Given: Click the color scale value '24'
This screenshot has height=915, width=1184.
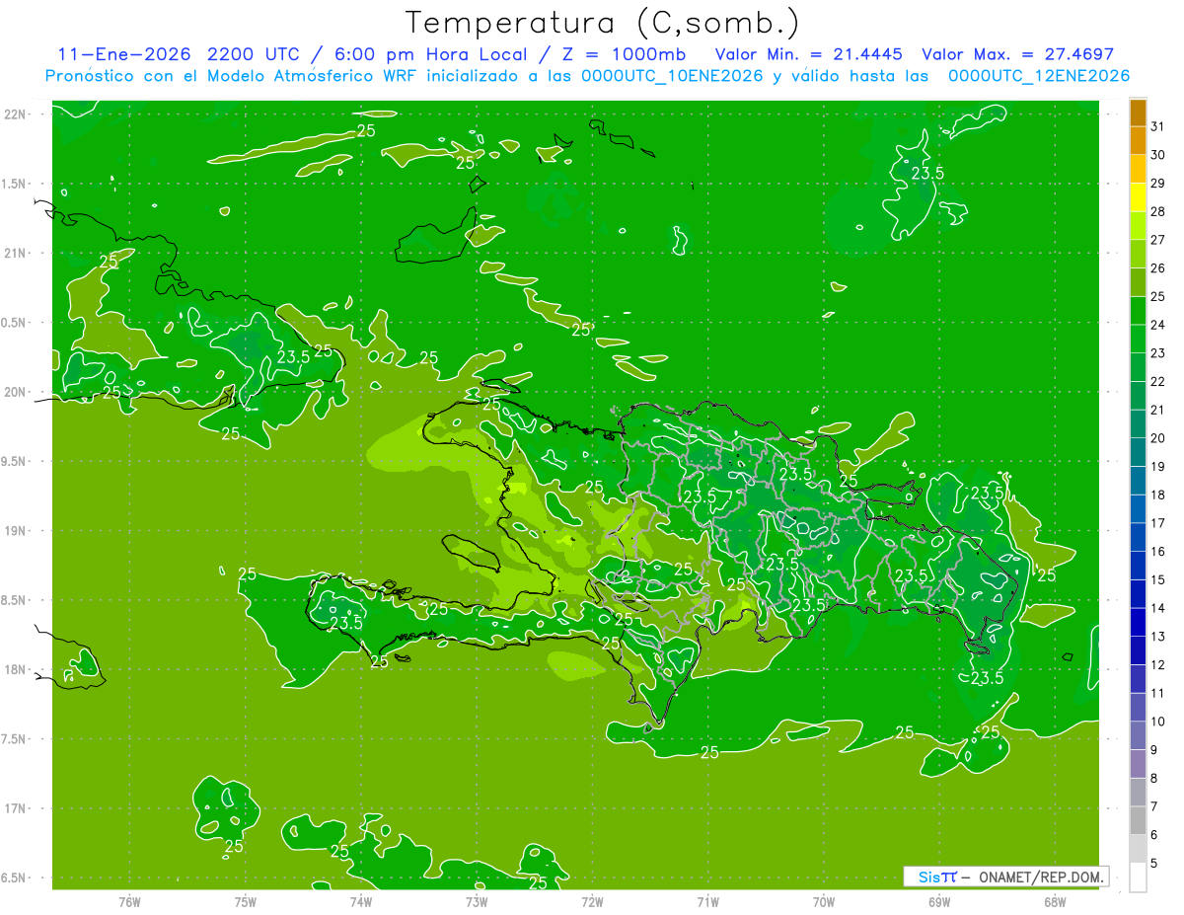Looking at the screenshot, I should [x=1158, y=325].
